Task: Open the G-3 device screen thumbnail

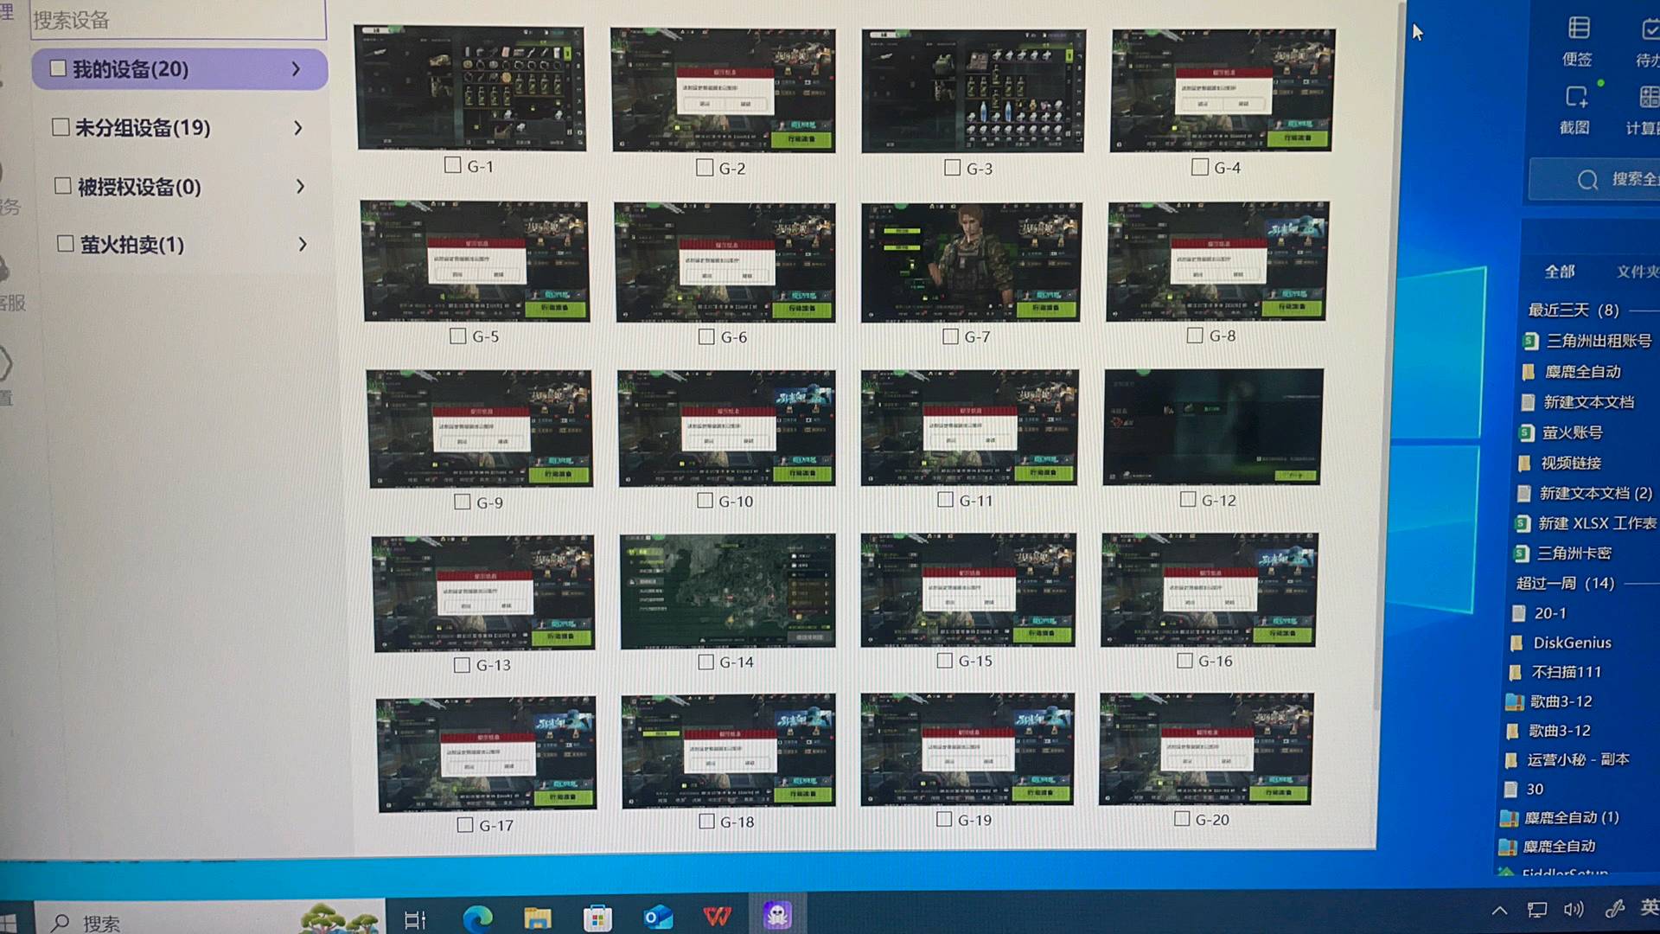Action: (x=973, y=90)
